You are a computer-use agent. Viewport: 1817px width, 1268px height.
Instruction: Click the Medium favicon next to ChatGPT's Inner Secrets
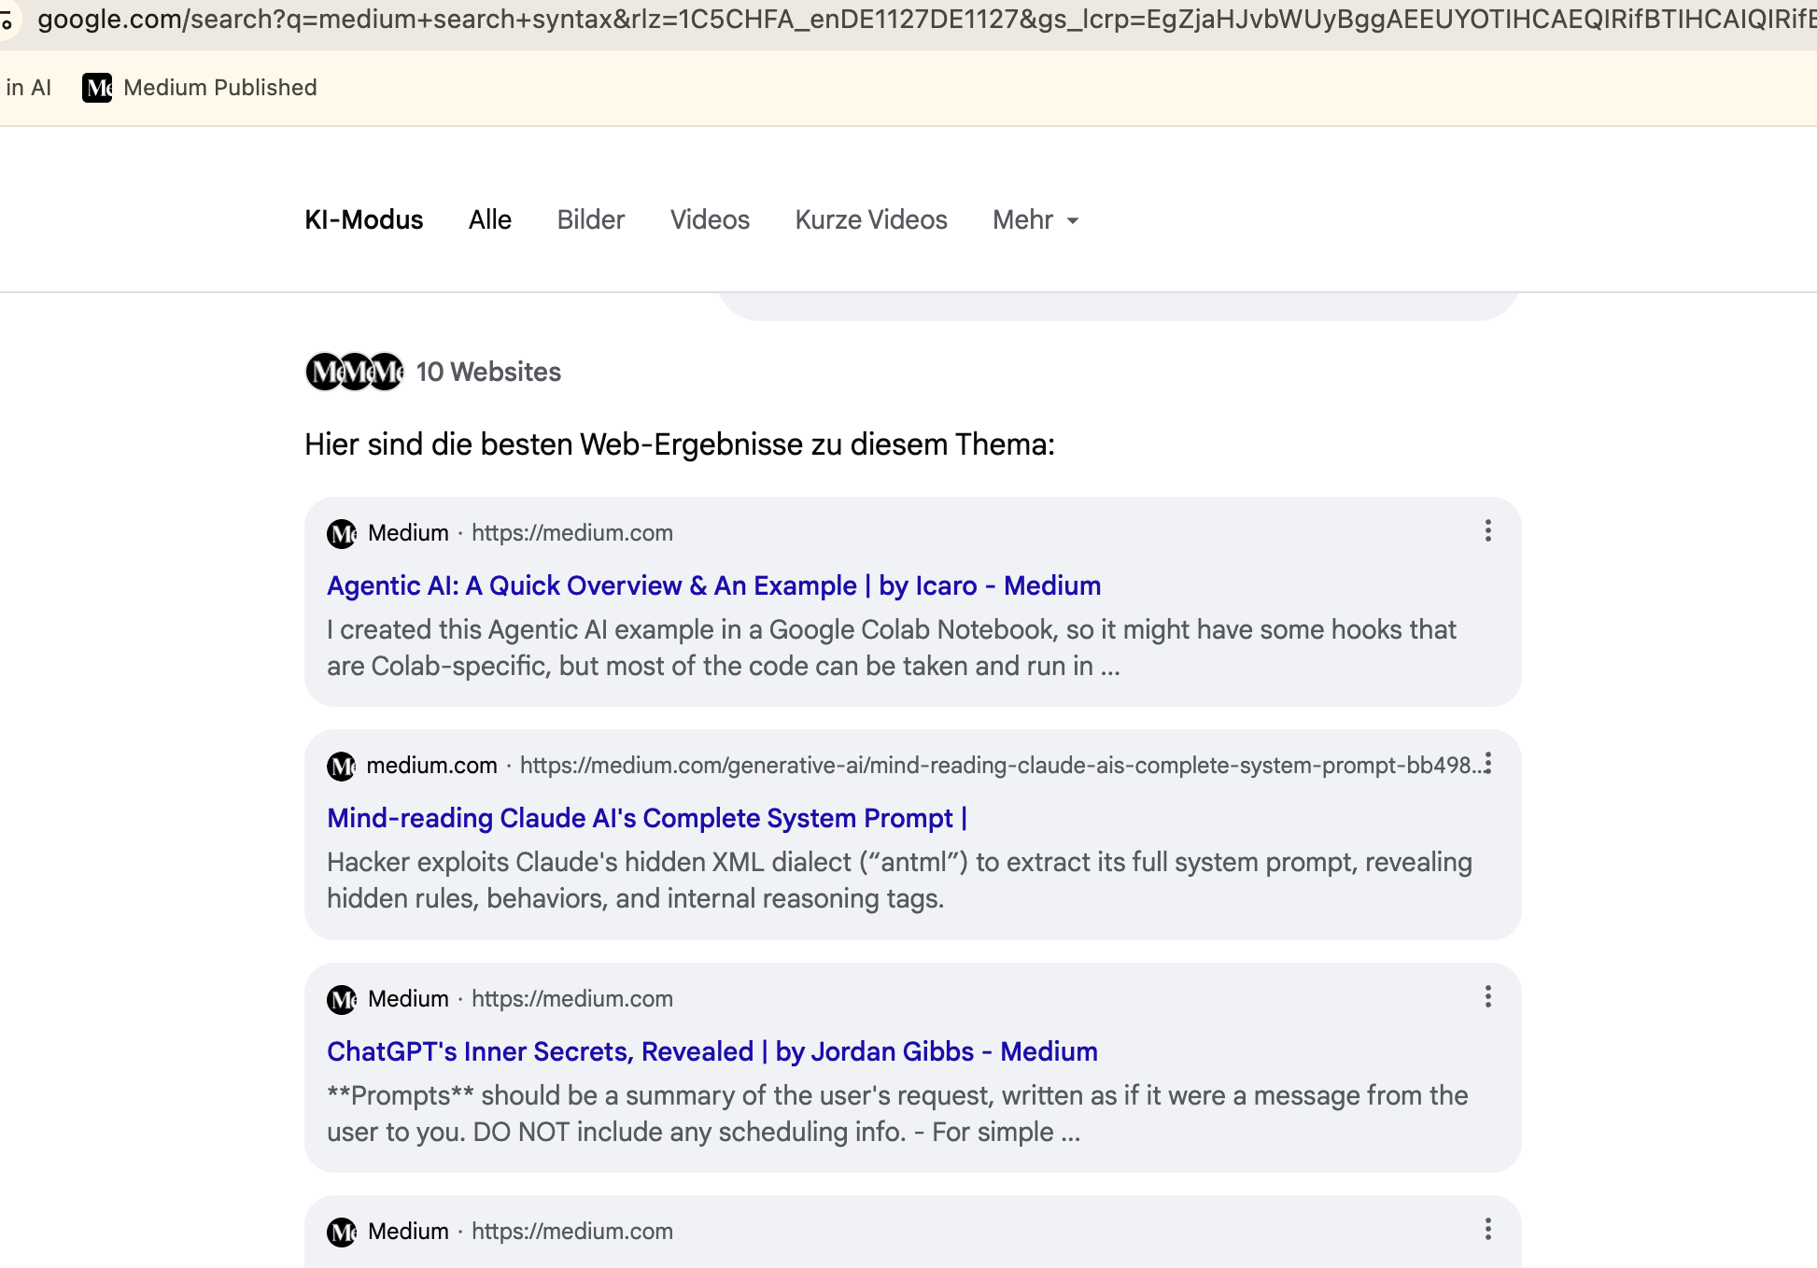342,999
